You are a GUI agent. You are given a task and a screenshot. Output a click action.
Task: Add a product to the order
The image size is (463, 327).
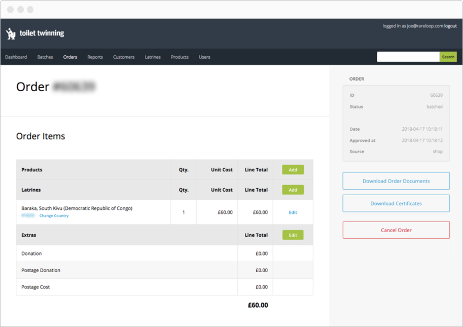293,169
